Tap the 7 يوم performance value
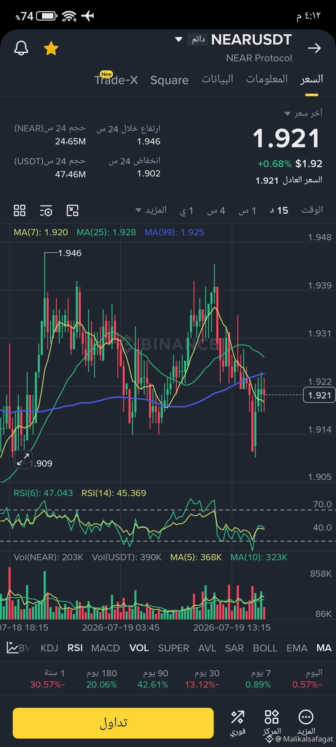This screenshot has height=747, width=336. 258,684
